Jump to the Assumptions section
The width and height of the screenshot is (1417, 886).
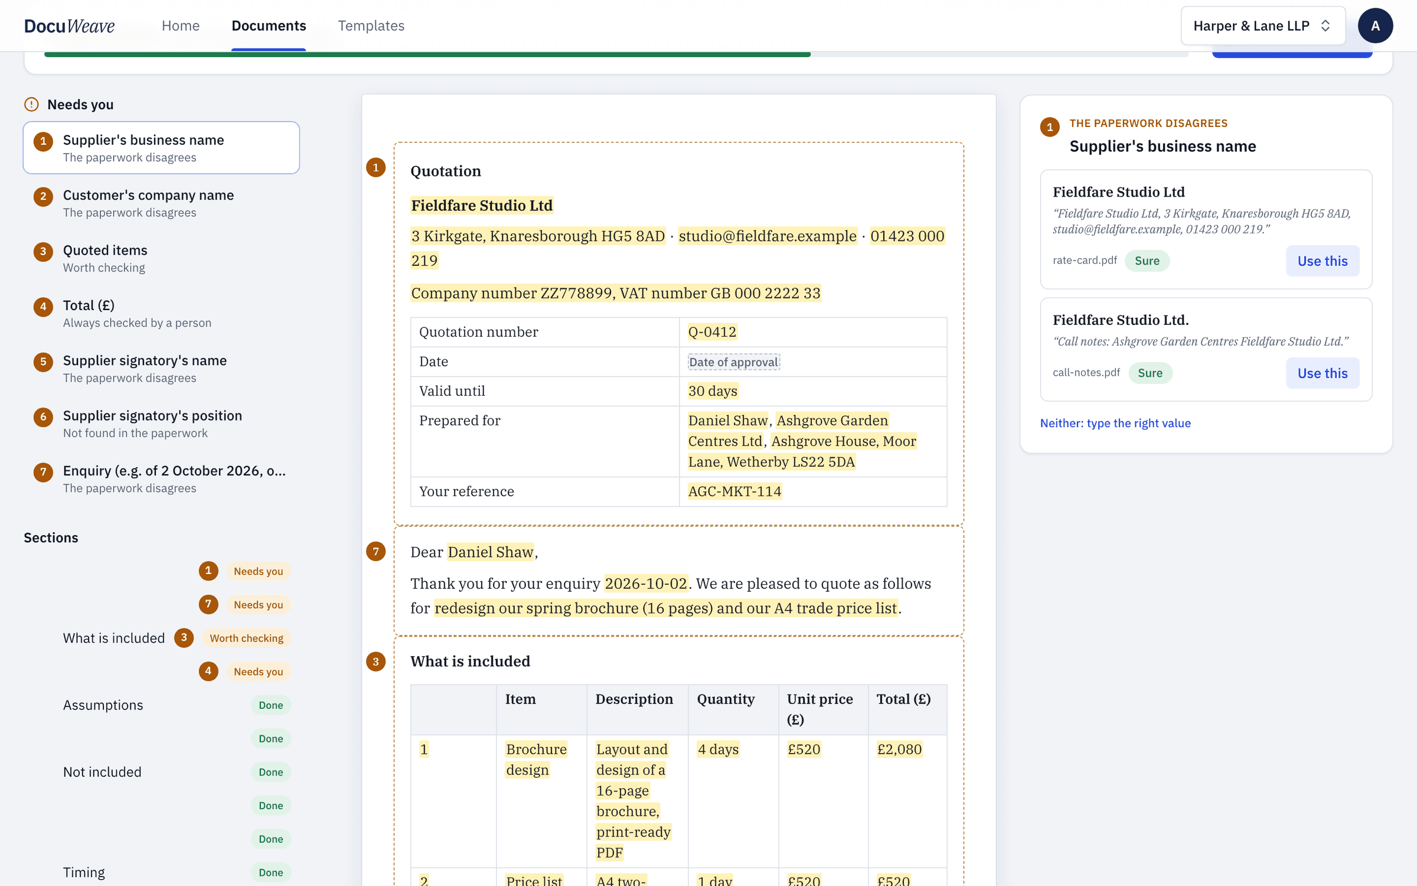pos(103,705)
